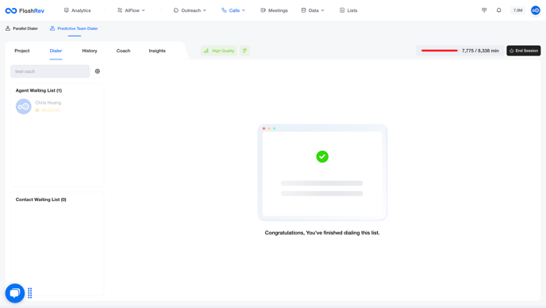The width and height of the screenshot is (546, 308).
Task: Click Chris Huang's avatar
Action: point(24,107)
